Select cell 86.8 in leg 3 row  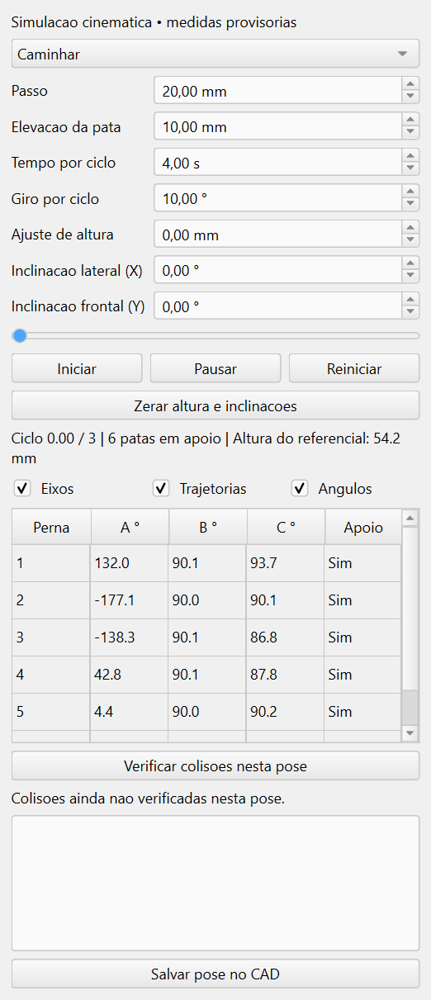[x=286, y=637]
